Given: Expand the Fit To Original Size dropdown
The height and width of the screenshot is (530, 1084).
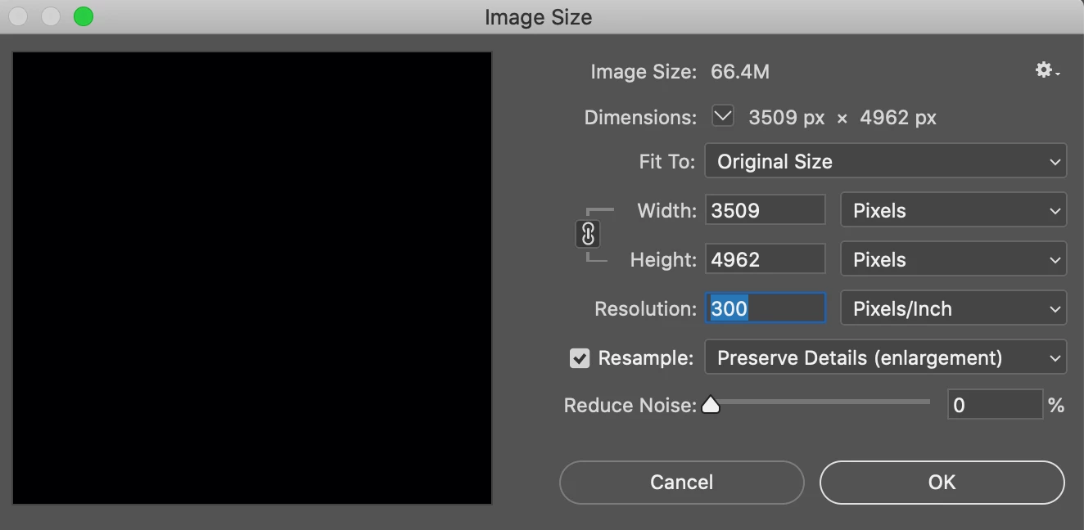Looking at the screenshot, I should click(x=886, y=161).
